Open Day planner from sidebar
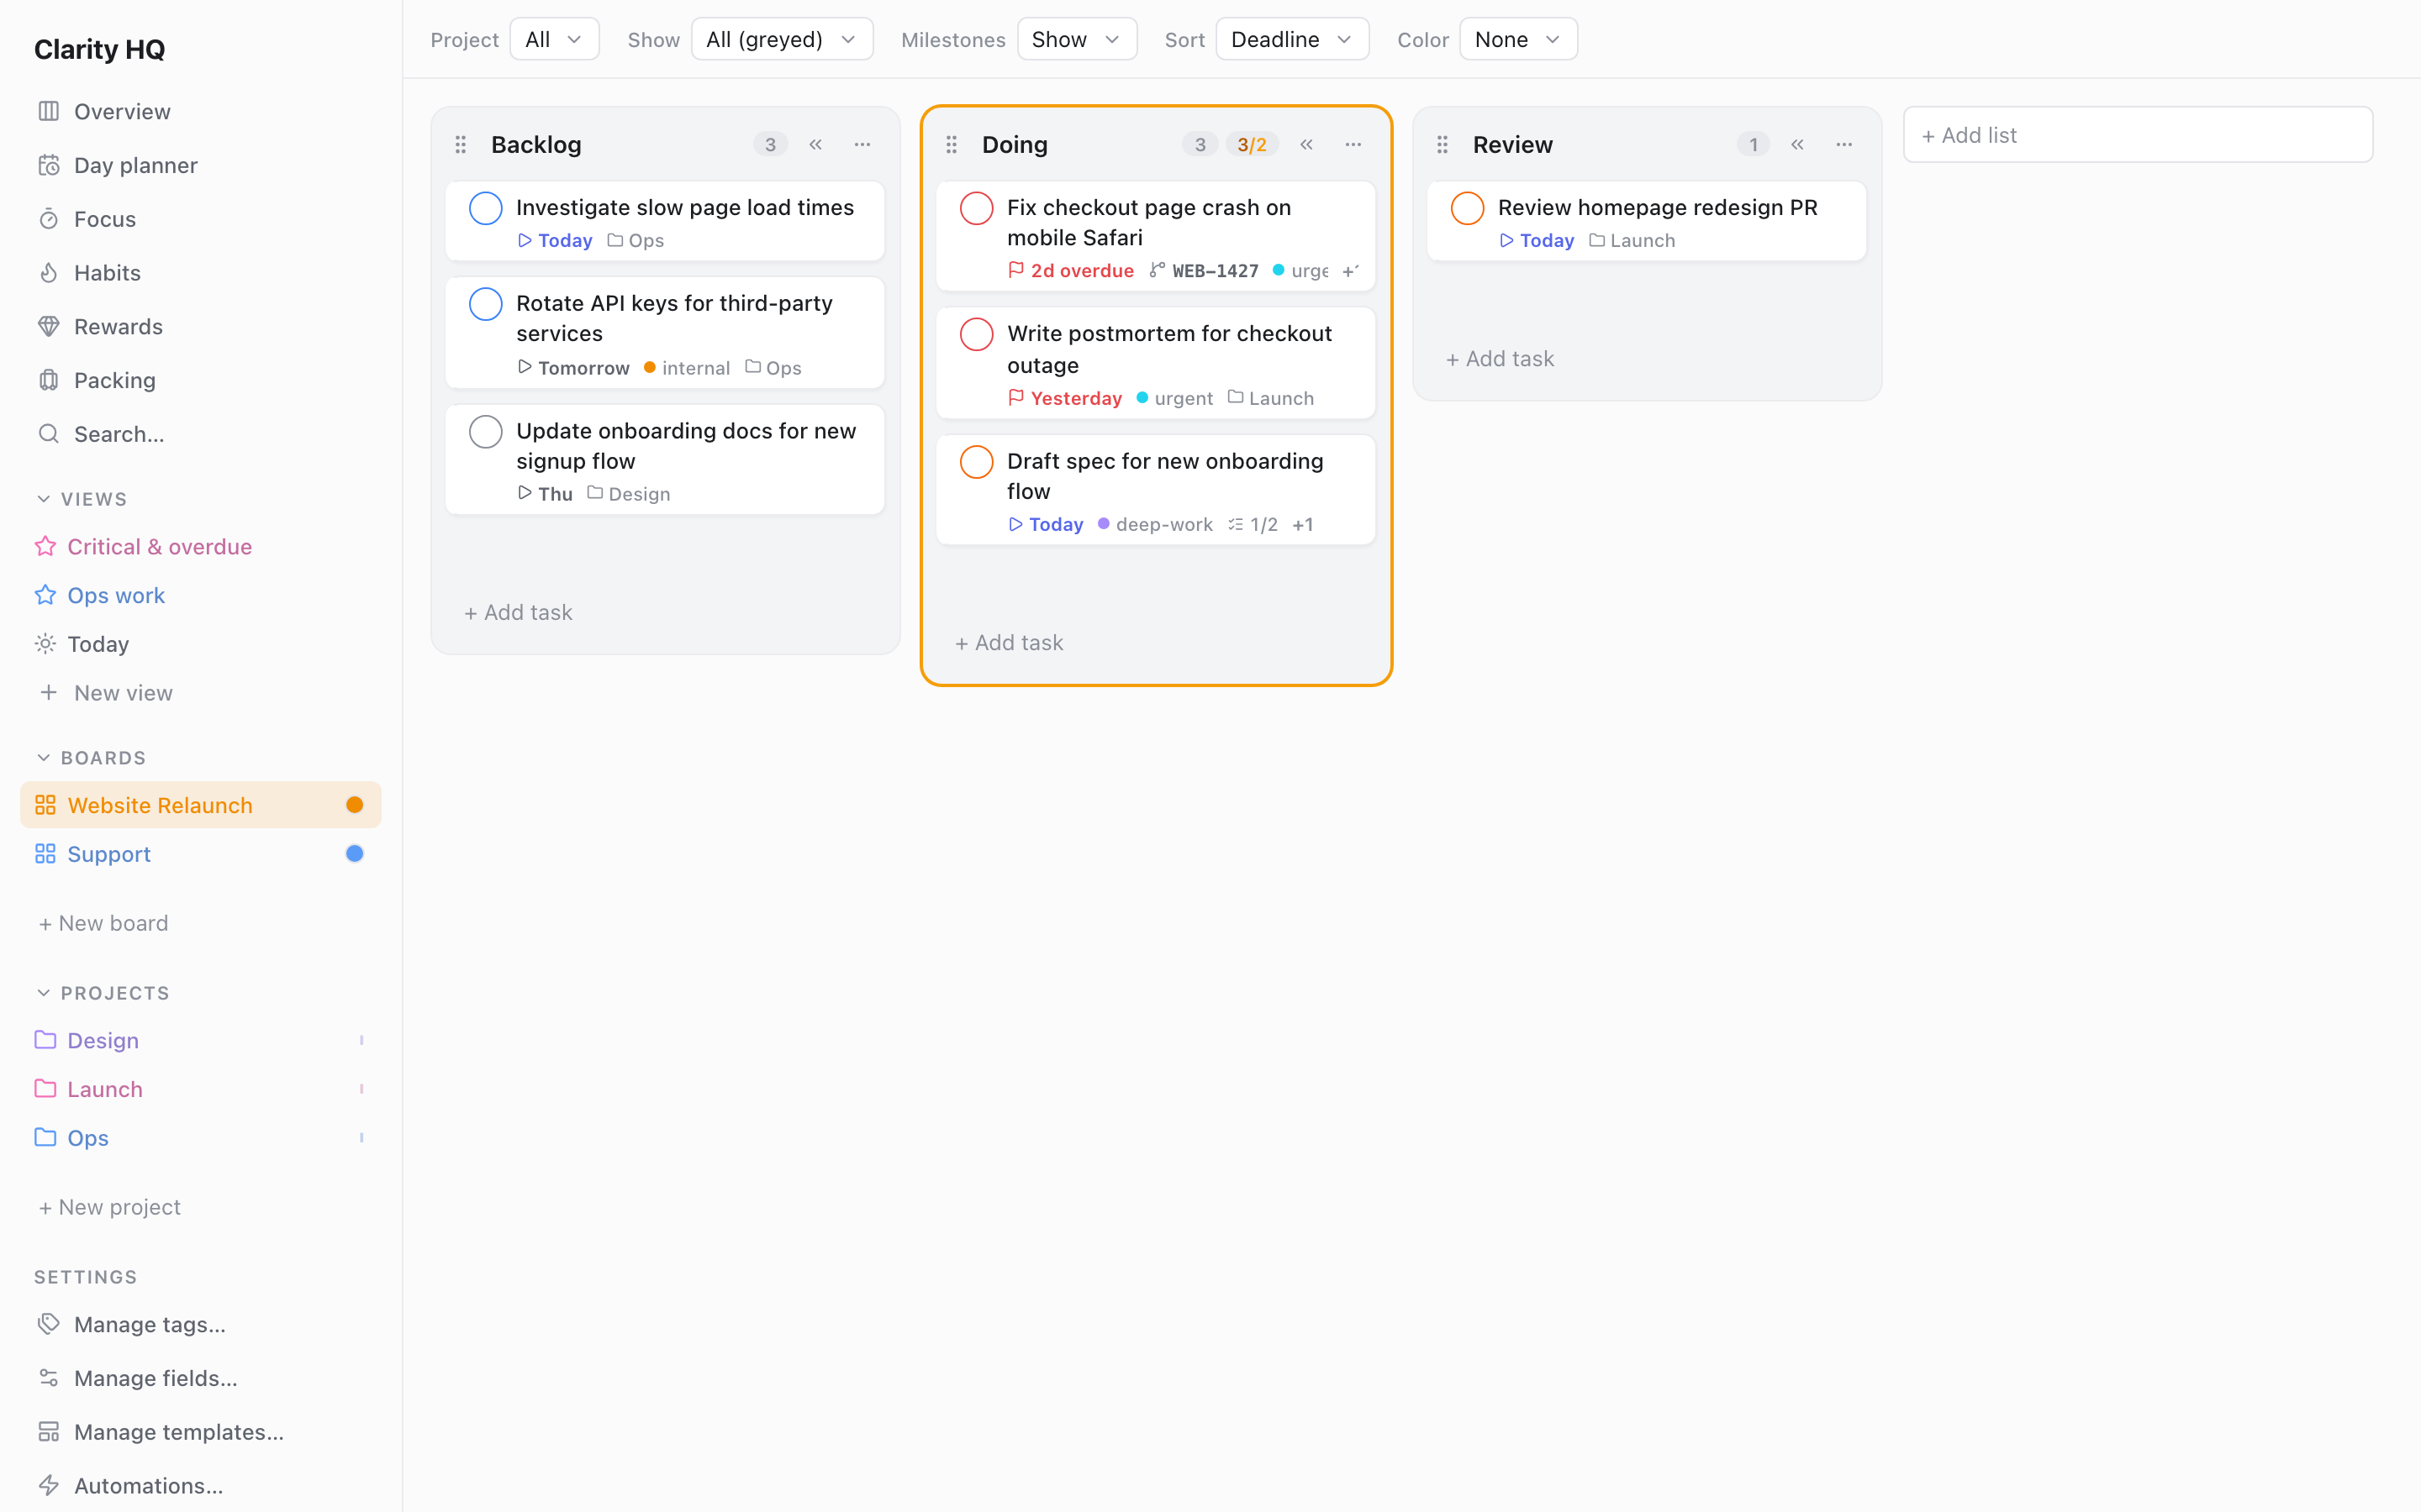 coord(200,165)
